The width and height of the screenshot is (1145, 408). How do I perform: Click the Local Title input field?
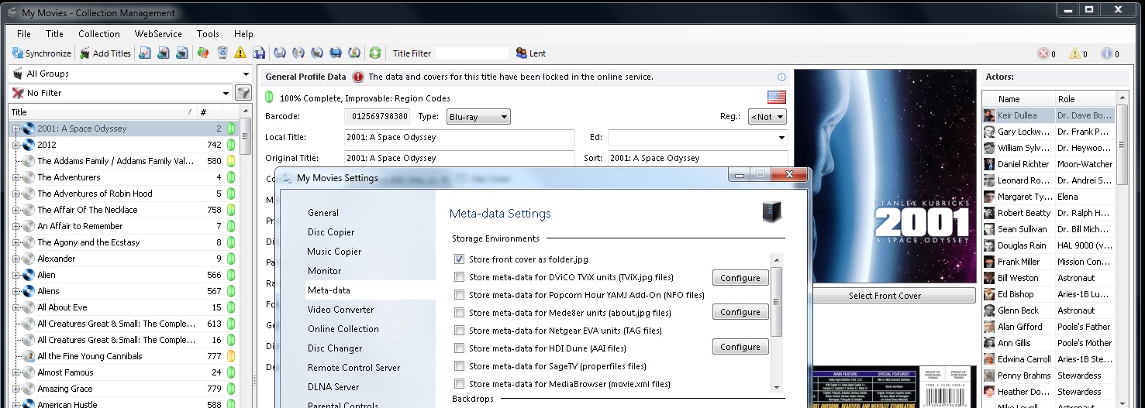point(460,137)
